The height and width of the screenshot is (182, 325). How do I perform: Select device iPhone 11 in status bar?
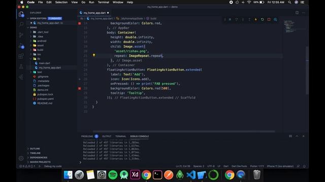(280, 166)
